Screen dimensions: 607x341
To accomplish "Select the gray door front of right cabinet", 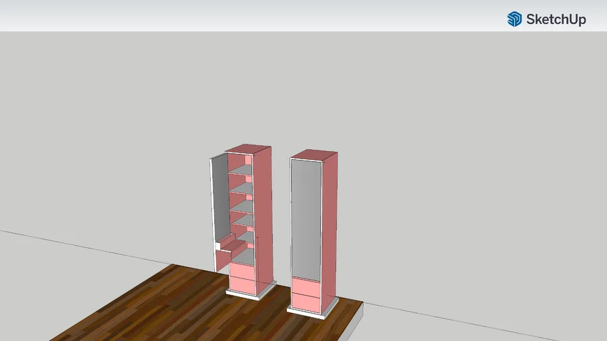I will click(x=306, y=220).
